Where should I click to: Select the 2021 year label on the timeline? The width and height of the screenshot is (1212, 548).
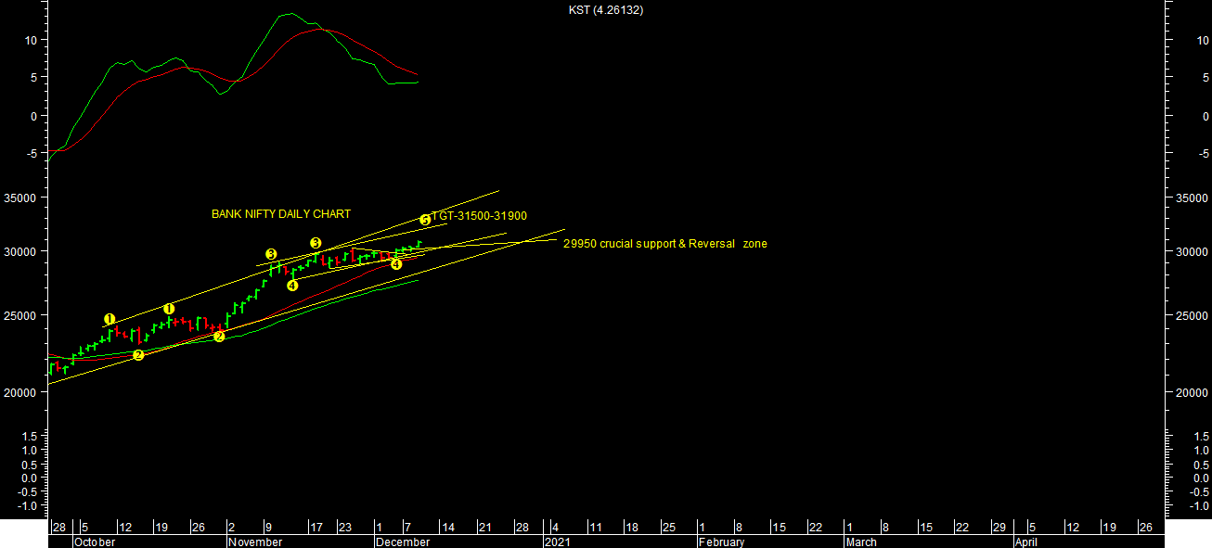(558, 542)
